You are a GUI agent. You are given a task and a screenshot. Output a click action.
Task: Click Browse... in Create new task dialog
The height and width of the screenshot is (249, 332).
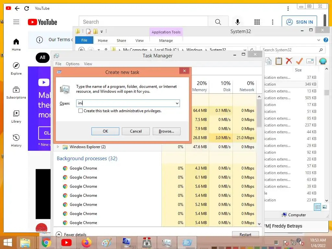tap(166, 131)
